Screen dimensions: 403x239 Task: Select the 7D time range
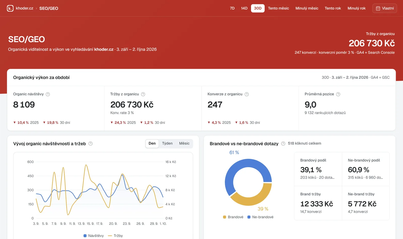click(x=232, y=8)
